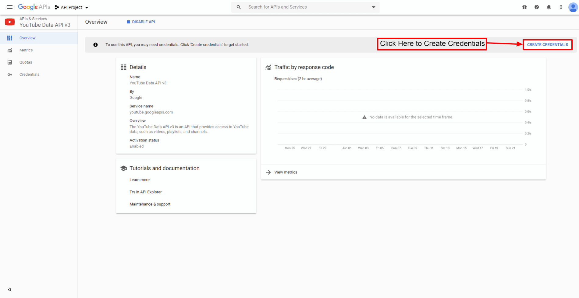Click the CREATE CREDENTIALS button
The width and height of the screenshot is (579, 298).
coord(548,45)
